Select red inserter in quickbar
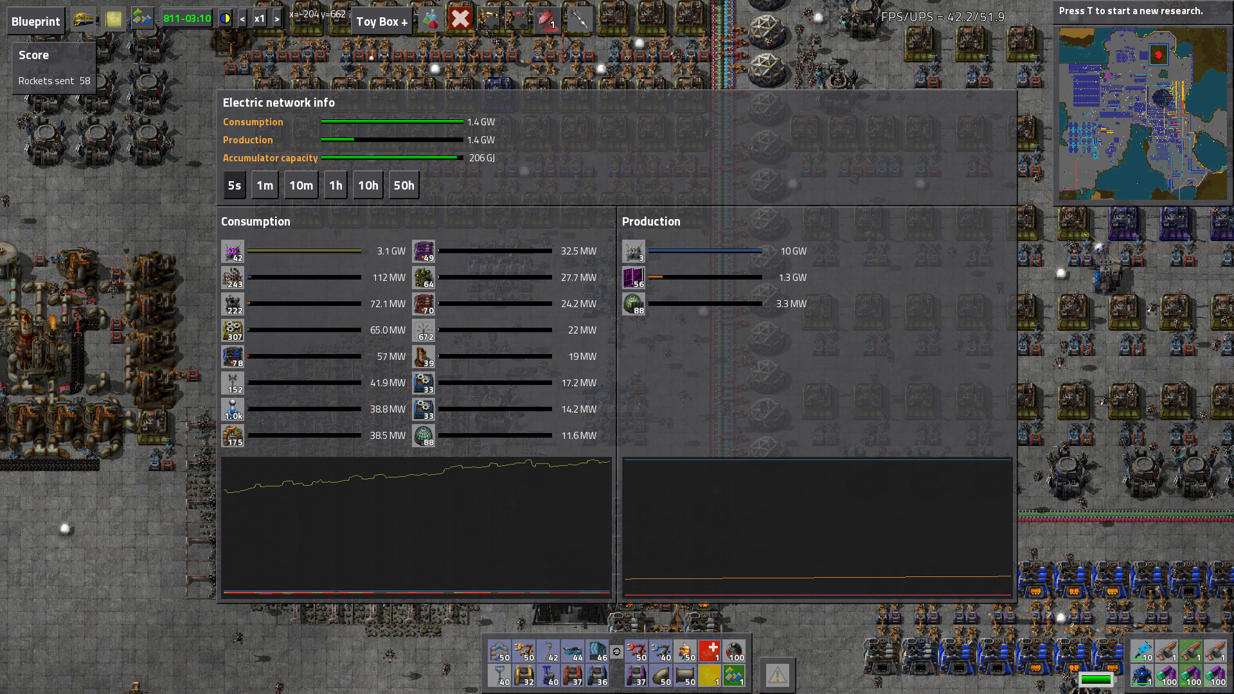The height and width of the screenshot is (694, 1234). coord(636,652)
